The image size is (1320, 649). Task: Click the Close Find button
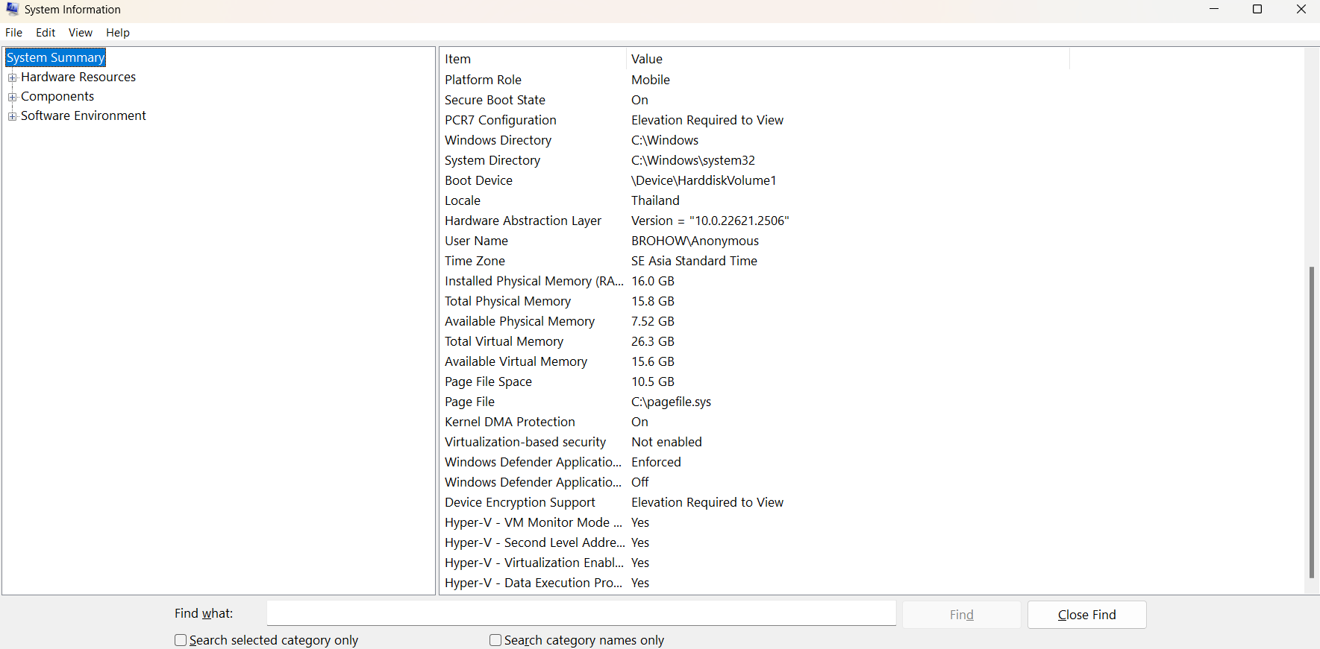1087,615
